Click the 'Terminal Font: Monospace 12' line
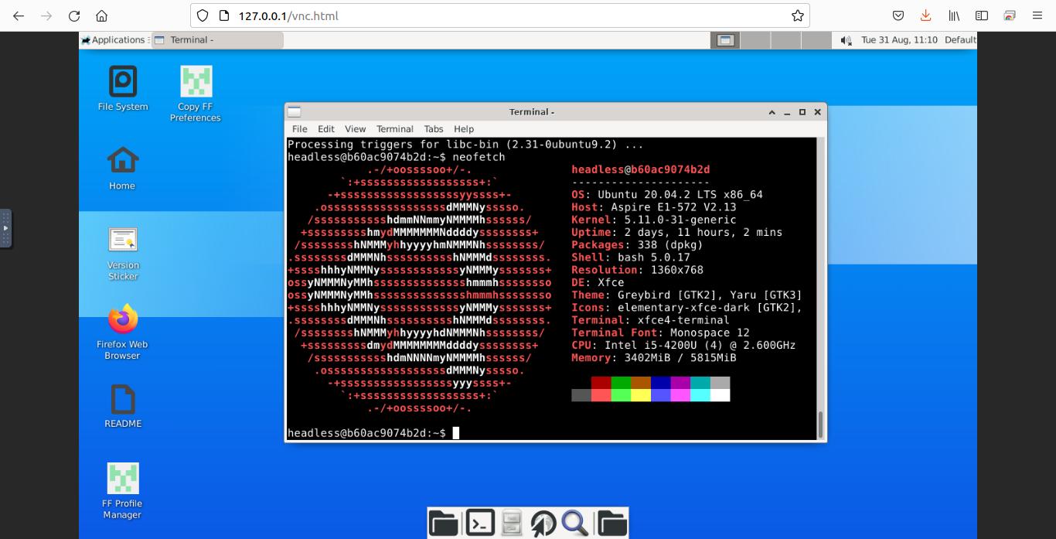The image size is (1056, 539). pyautogui.click(x=660, y=333)
